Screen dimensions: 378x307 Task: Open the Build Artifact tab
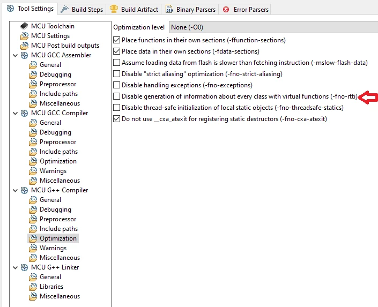coord(134,10)
